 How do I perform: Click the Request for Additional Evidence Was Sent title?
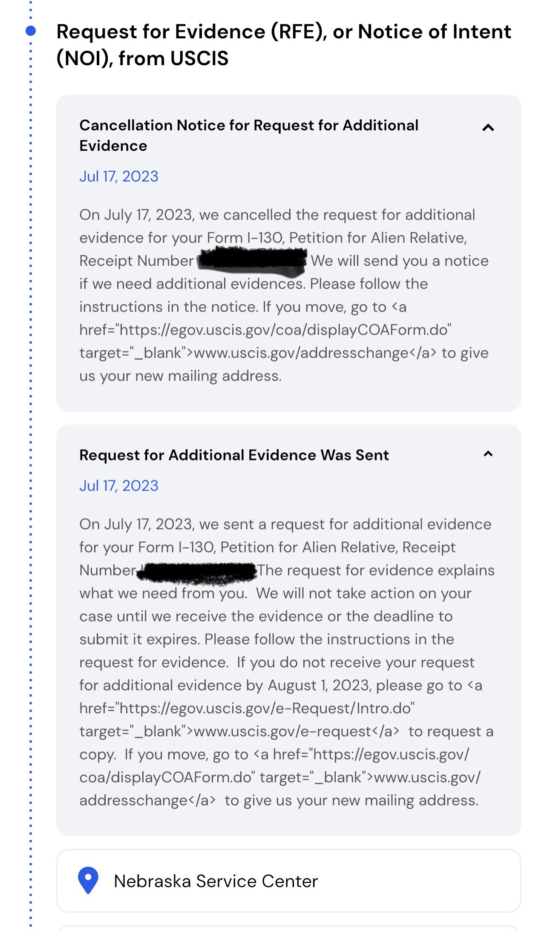(234, 455)
